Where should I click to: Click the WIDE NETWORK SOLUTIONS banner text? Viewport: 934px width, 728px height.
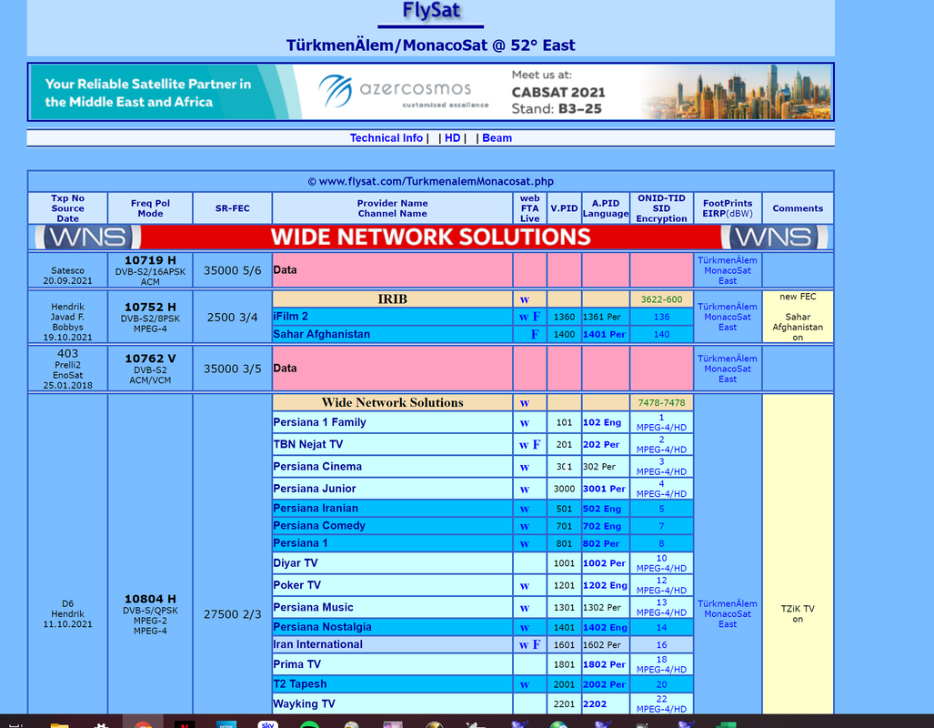[430, 238]
